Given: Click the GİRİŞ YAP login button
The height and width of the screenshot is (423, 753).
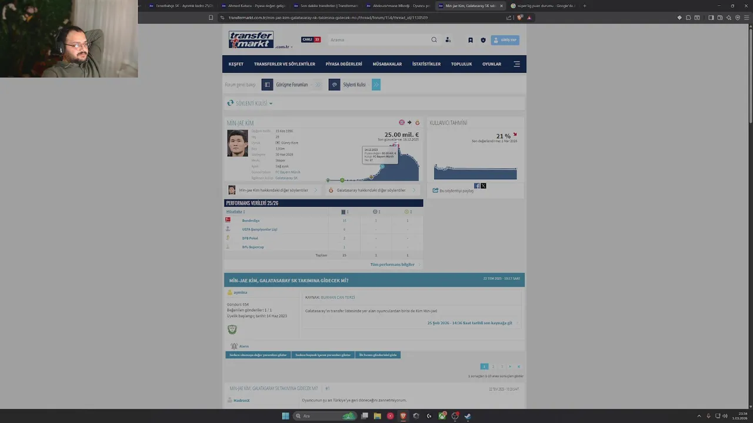Looking at the screenshot, I should pos(505,40).
